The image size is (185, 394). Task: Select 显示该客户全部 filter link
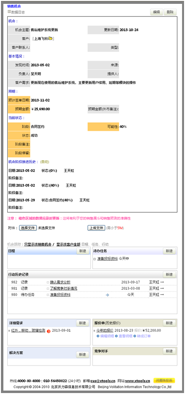tap(68, 244)
